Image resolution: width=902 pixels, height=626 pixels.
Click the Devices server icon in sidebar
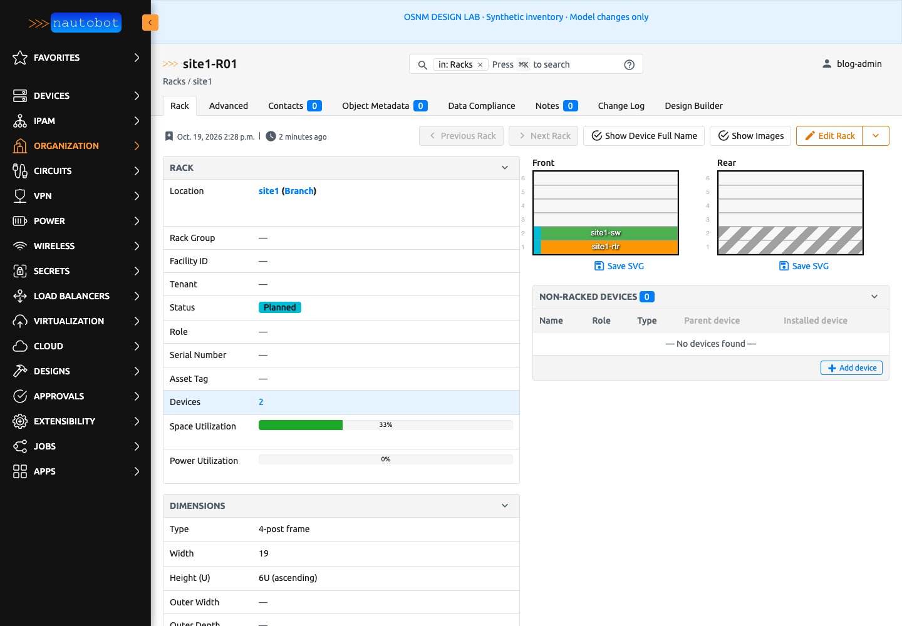(20, 96)
